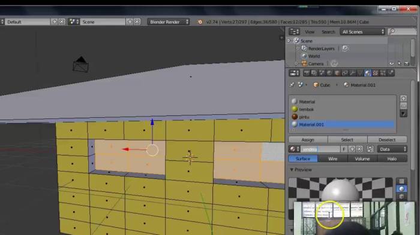Click the Material.001 breadcrumb
This screenshot has height=235, width=420.
(359, 85)
